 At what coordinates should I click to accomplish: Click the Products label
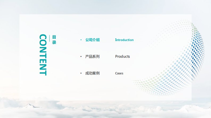point(122,57)
